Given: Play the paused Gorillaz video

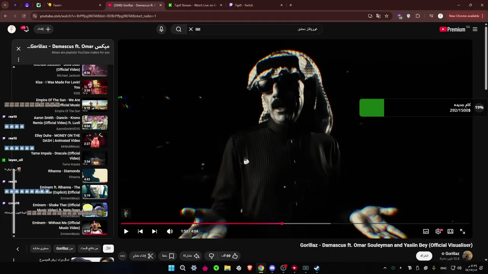Looking at the screenshot, I should click(126, 231).
